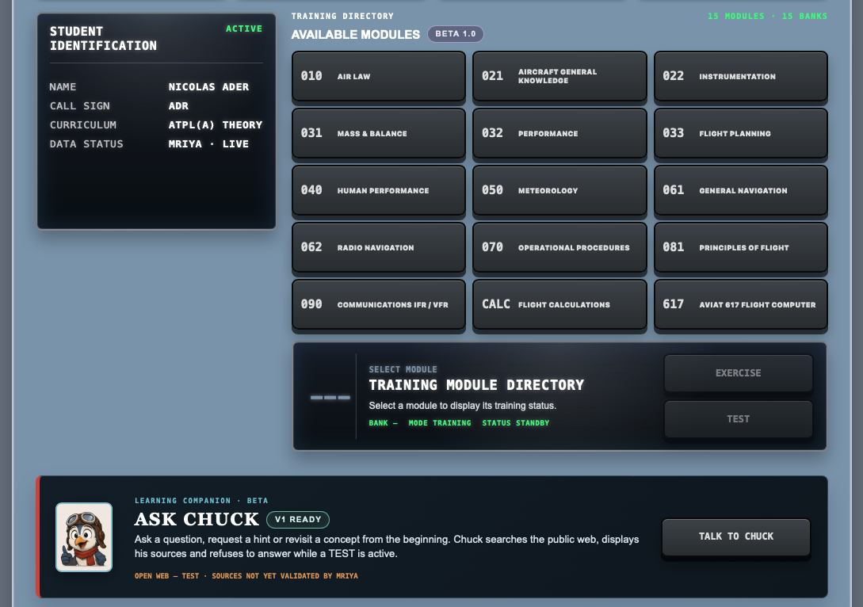The width and height of the screenshot is (863, 607).
Task: Click the name value NICOLAS ADER
Action: point(208,87)
